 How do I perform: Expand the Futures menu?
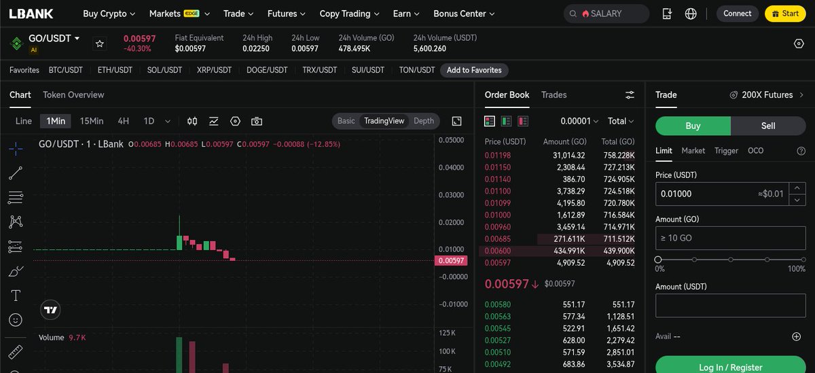[287, 14]
